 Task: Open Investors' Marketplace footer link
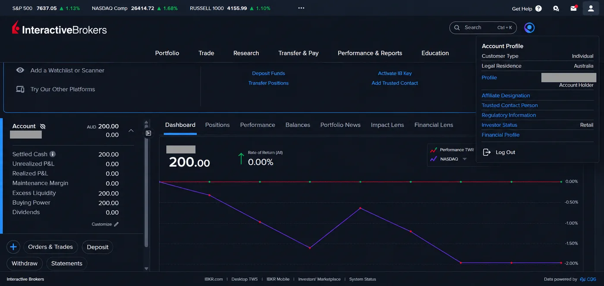click(x=319, y=279)
